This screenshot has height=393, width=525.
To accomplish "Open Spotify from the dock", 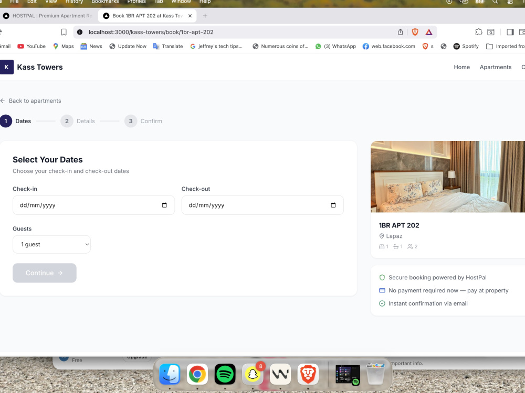I will pyautogui.click(x=225, y=374).
